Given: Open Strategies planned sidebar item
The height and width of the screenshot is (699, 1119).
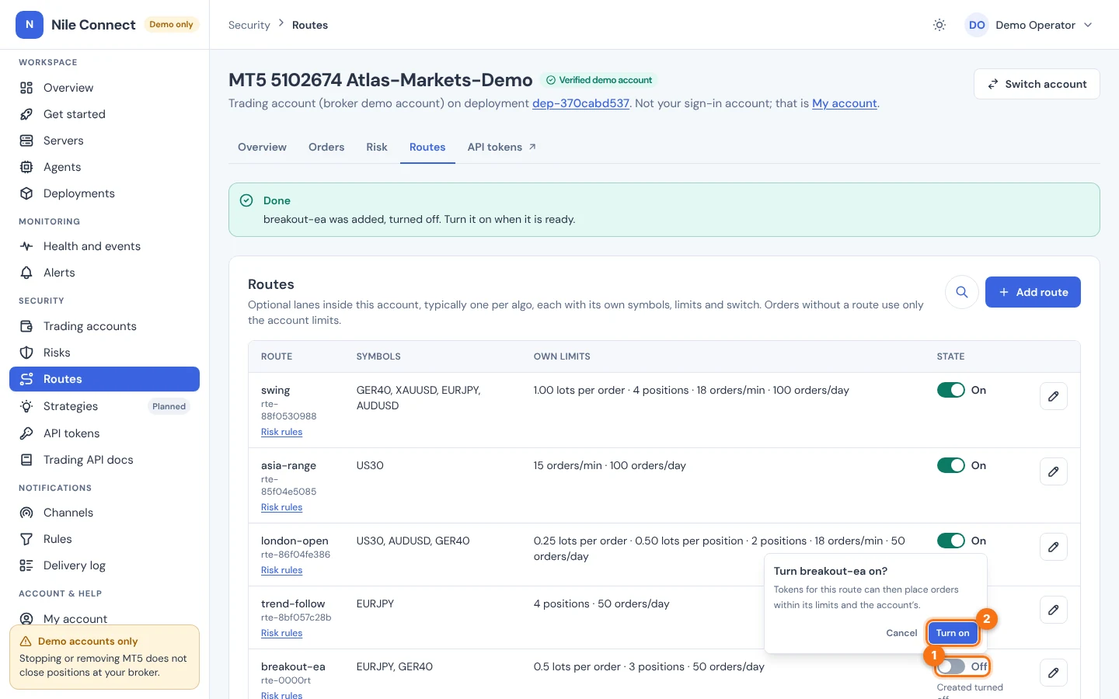Looking at the screenshot, I should tap(104, 406).
